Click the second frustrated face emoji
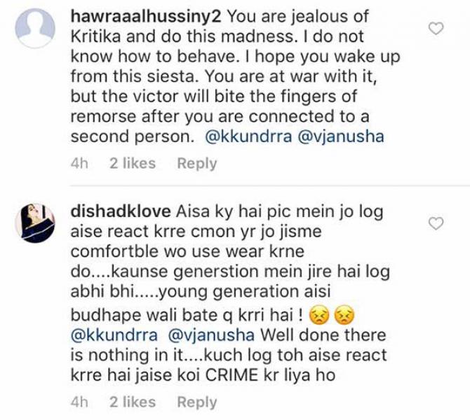This screenshot has height=420, width=470. 344,315
